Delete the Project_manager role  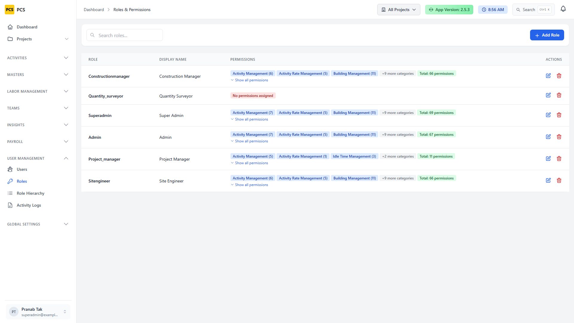click(559, 159)
